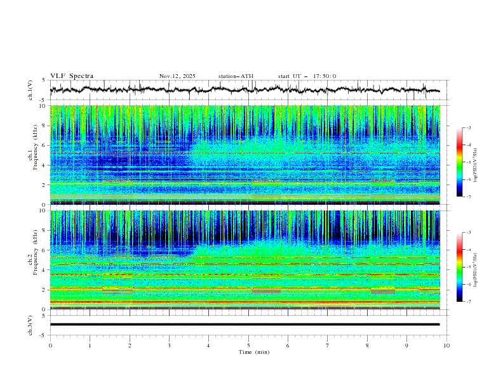Click the upper color scale bar for ch.1
Image resolution: width=503 pixels, height=388 pixels.
(x=460, y=162)
